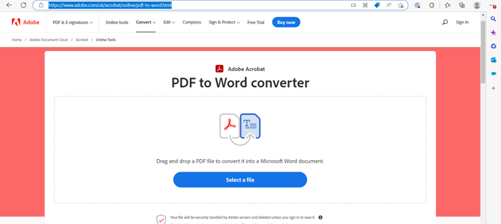Viewport: 501px width, 224px height.
Task: Click the red Adobe Acrobat icon above heading
Action: coord(219,69)
